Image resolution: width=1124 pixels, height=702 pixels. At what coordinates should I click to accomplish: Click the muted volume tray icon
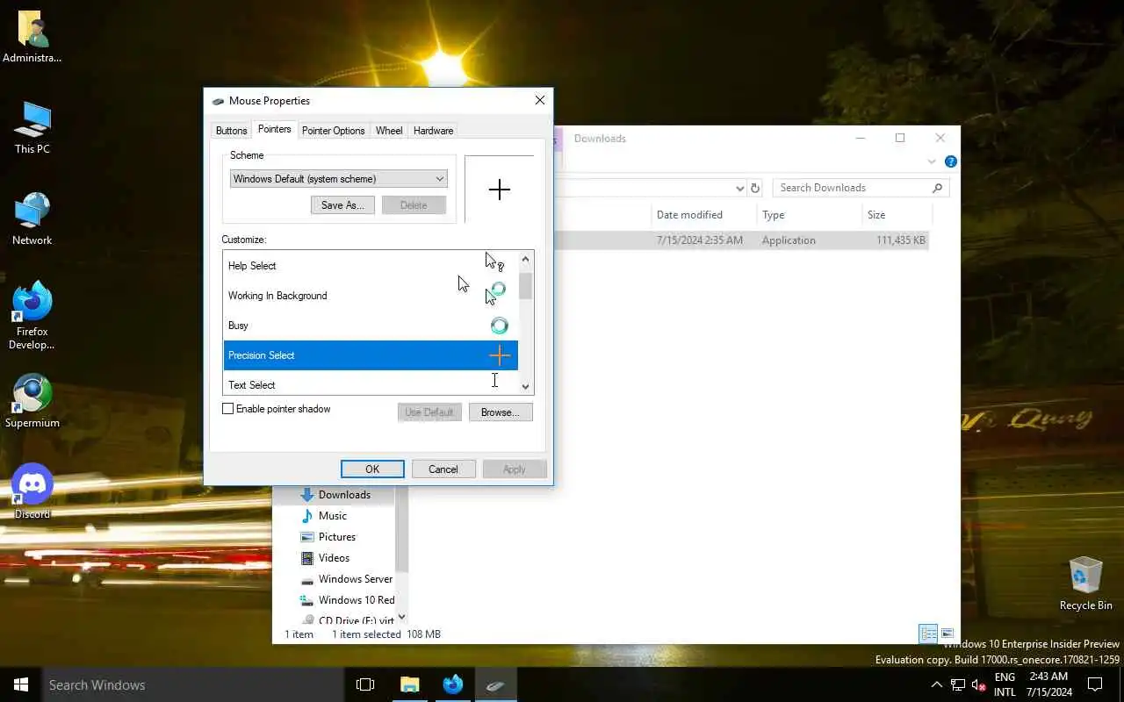tap(978, 684)
